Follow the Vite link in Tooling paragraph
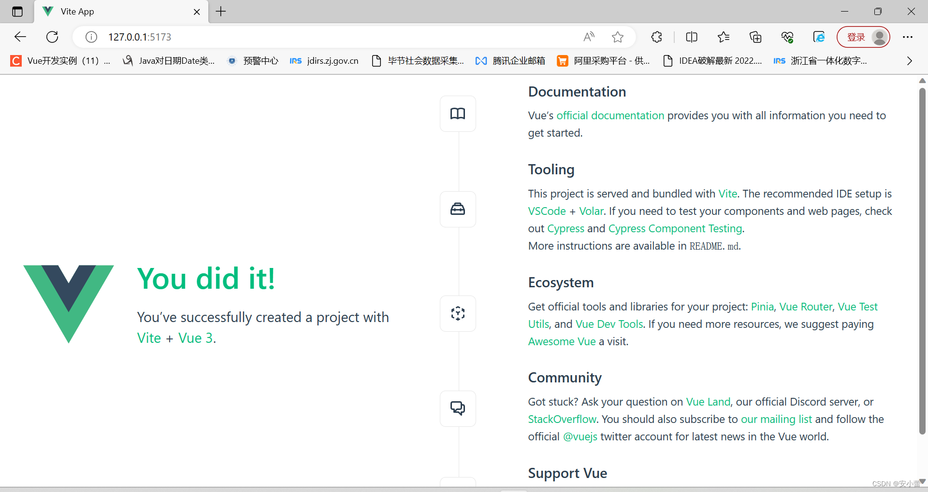 727,194
